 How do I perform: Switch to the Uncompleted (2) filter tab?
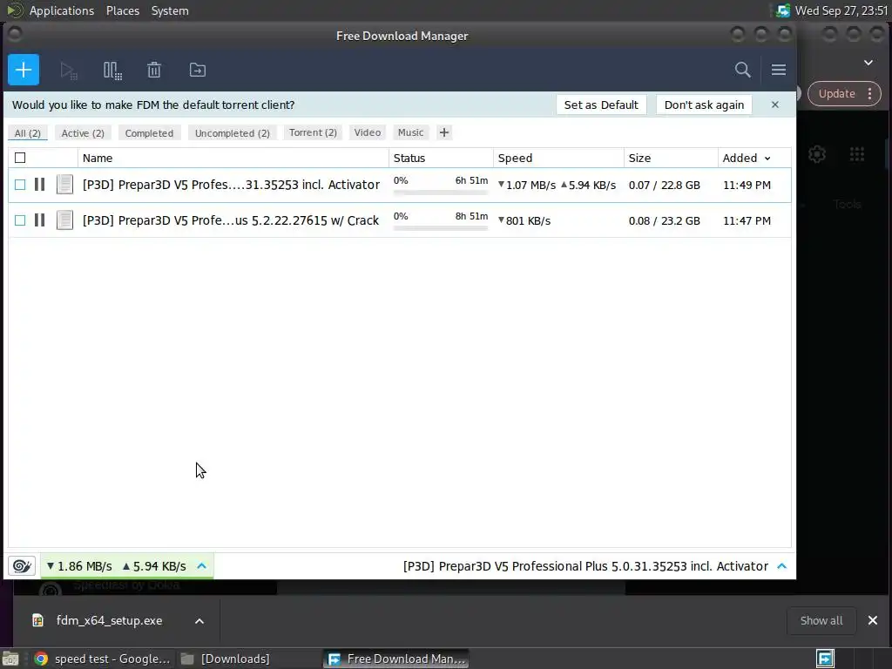tap(232, 133)
